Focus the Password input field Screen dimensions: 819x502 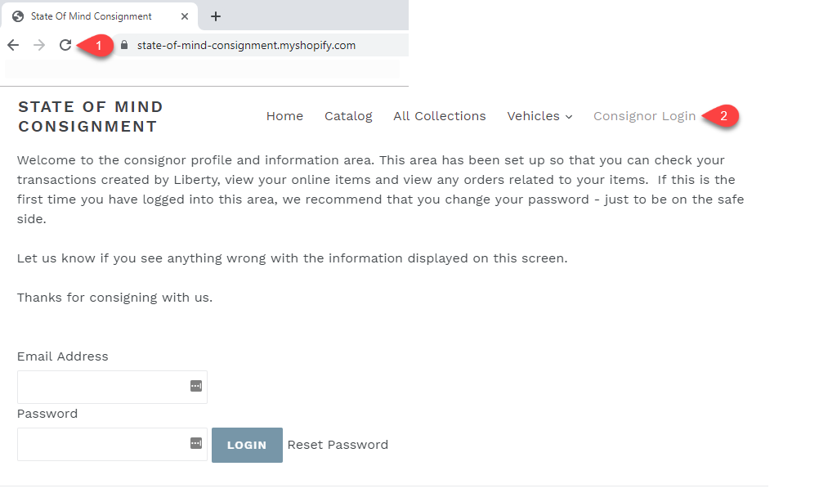[112, 445]
